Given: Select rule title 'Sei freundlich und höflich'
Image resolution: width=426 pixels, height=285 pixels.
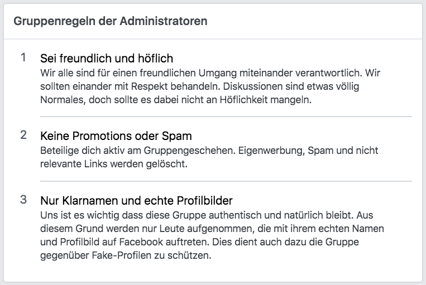Looking at the screenshot, I should pos(107,59).
